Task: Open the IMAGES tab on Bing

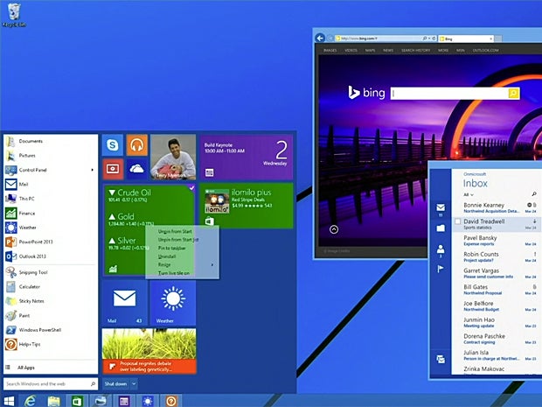Action: pos(330,50)
